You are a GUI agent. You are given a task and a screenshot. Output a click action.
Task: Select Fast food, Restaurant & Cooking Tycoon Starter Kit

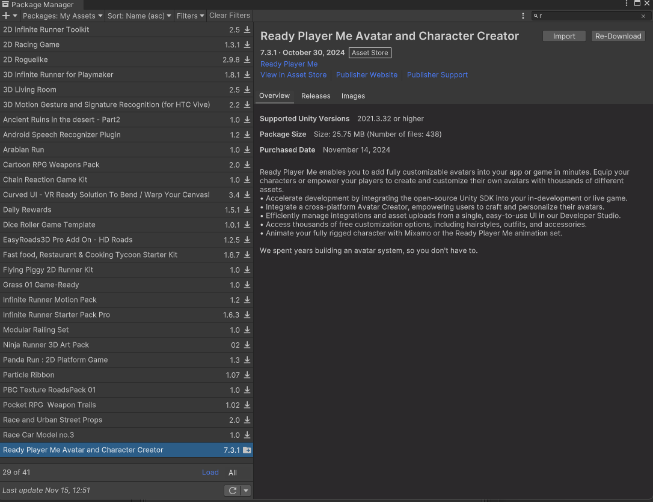point(127,255)
